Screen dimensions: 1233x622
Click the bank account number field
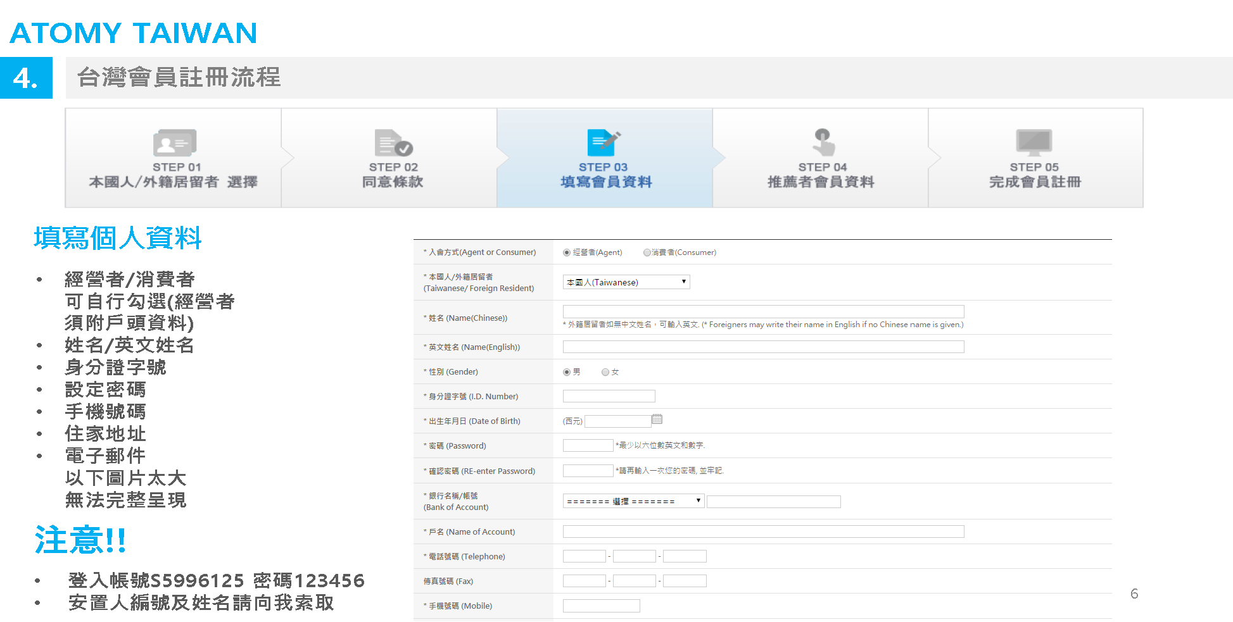click(x=773, y=502)
